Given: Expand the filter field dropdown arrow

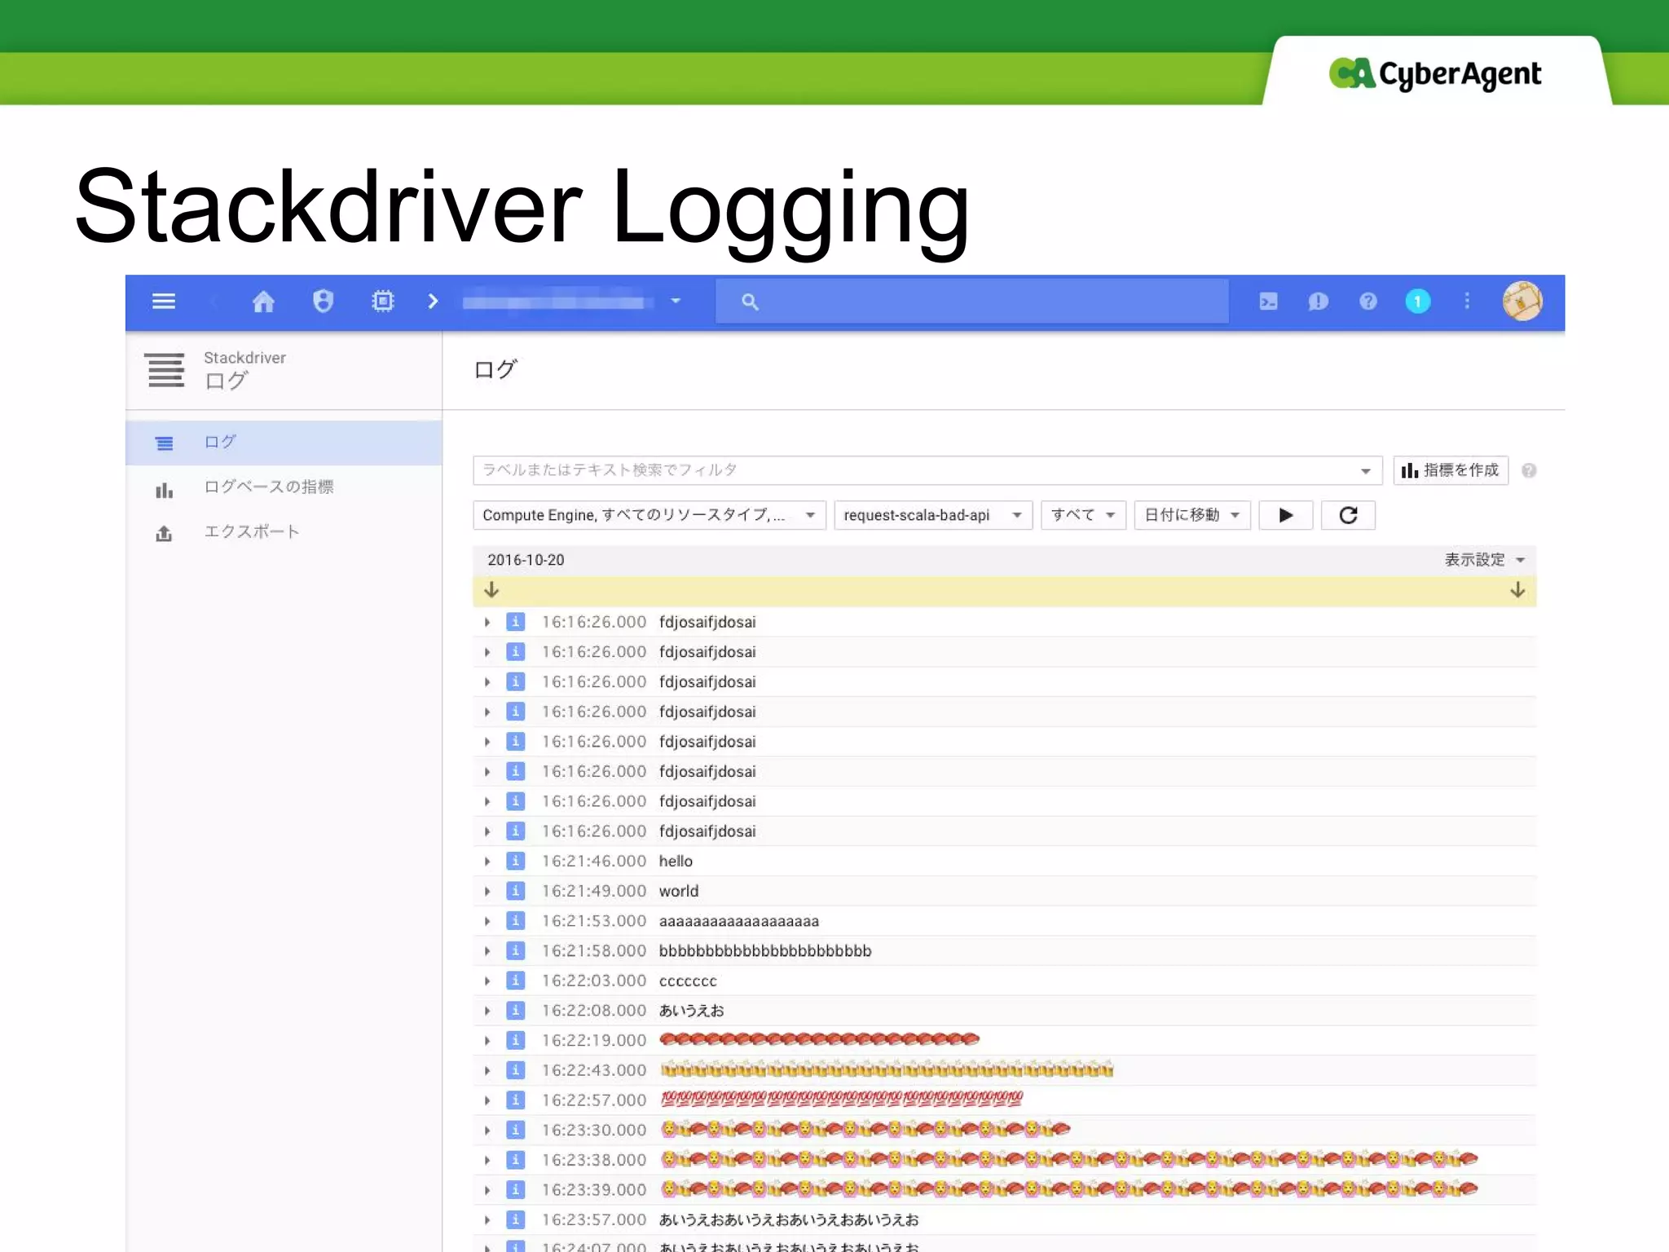Looking at the screenshot, I should point(1366,471).
